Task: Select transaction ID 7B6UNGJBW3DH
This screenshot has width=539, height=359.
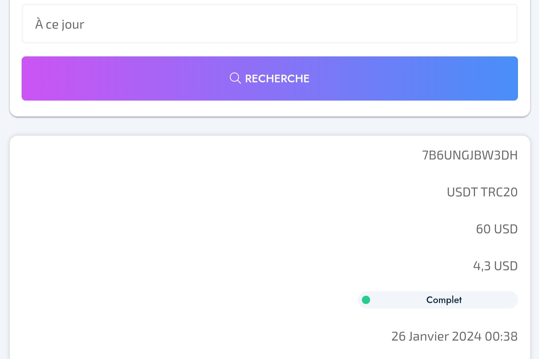Action: click(470, 155)
